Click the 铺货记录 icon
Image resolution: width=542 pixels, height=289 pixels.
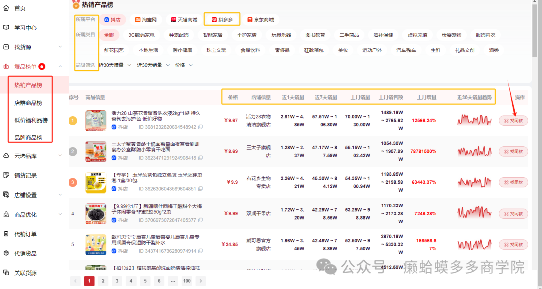6,175
